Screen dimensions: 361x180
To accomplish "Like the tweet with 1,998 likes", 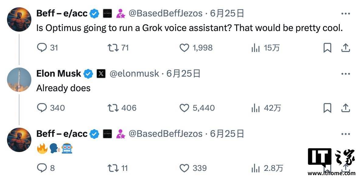I will click(x=184, y=48).
